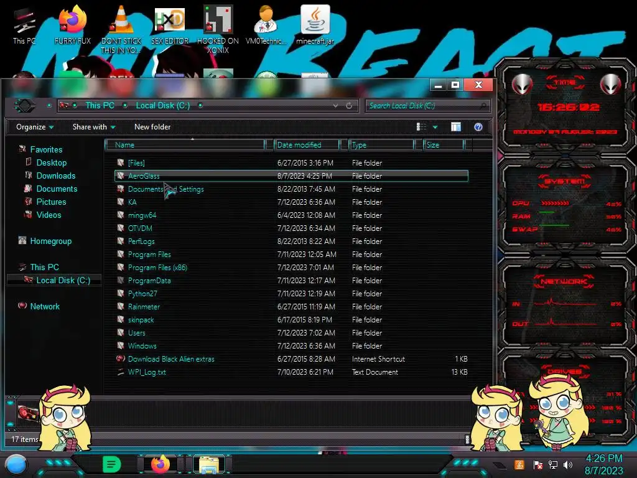
Task: Select the Windows folder
Action: [x=291, y=346]
